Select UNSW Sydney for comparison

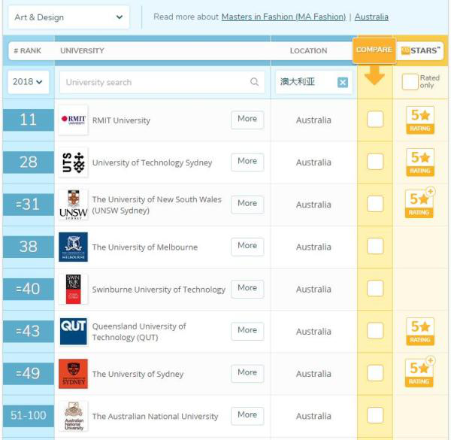[x=375, y=204]
